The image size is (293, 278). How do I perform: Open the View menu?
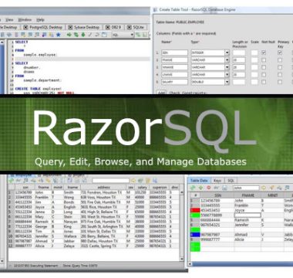click(x=9, y=20)
